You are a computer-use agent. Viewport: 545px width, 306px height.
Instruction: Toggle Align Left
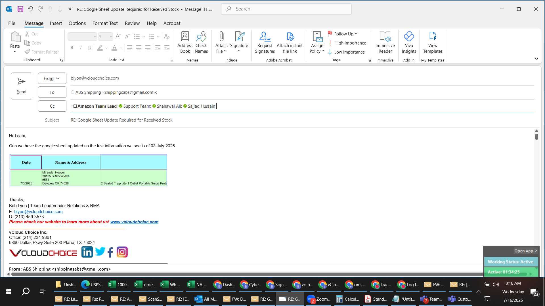click(x=129, y=48)
